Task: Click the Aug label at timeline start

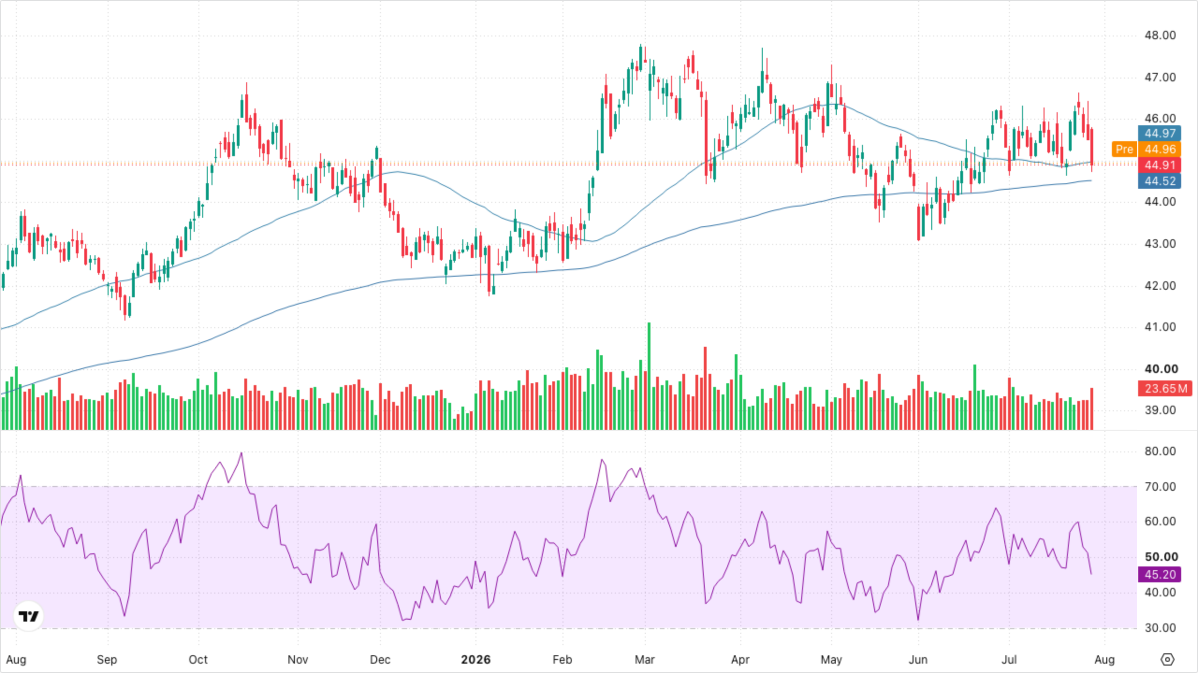Action: click(16, 659)
